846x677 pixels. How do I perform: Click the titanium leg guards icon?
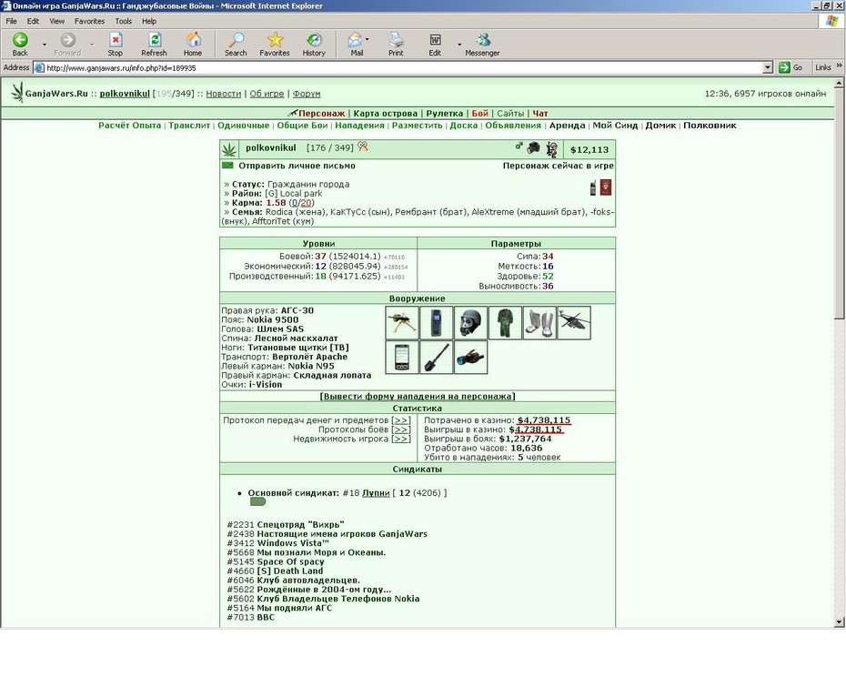point(539,323)
